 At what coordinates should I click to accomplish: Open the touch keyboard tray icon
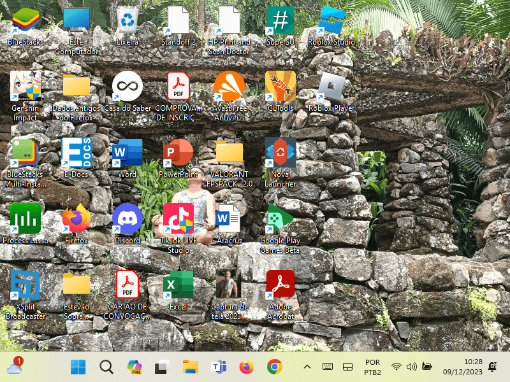coord(328,367)
